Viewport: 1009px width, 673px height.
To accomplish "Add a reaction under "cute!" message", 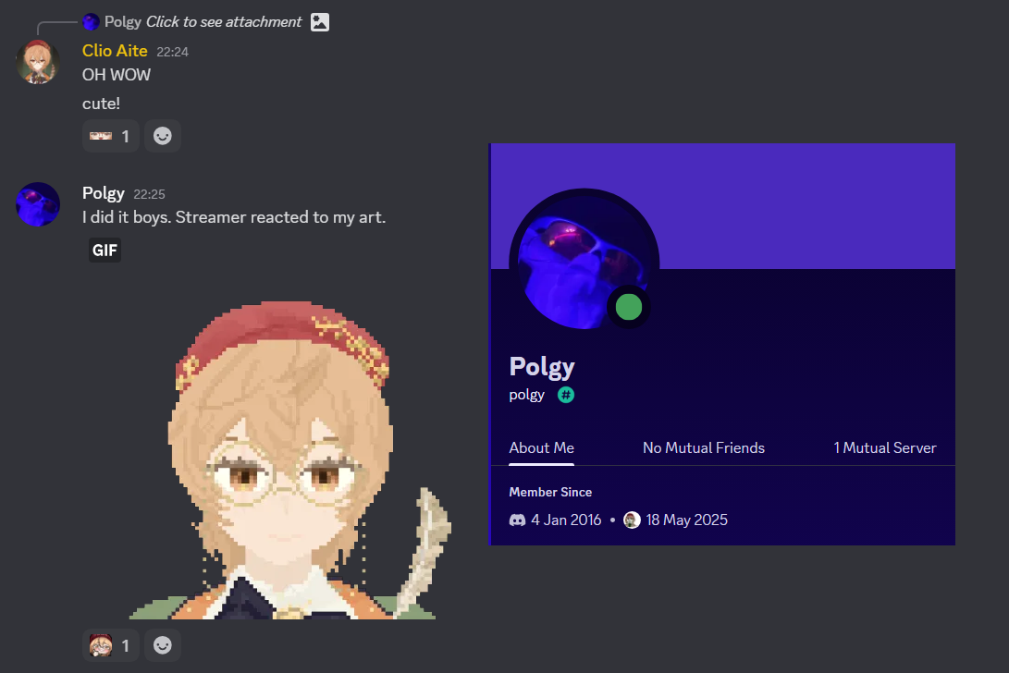I will [162, 136].
